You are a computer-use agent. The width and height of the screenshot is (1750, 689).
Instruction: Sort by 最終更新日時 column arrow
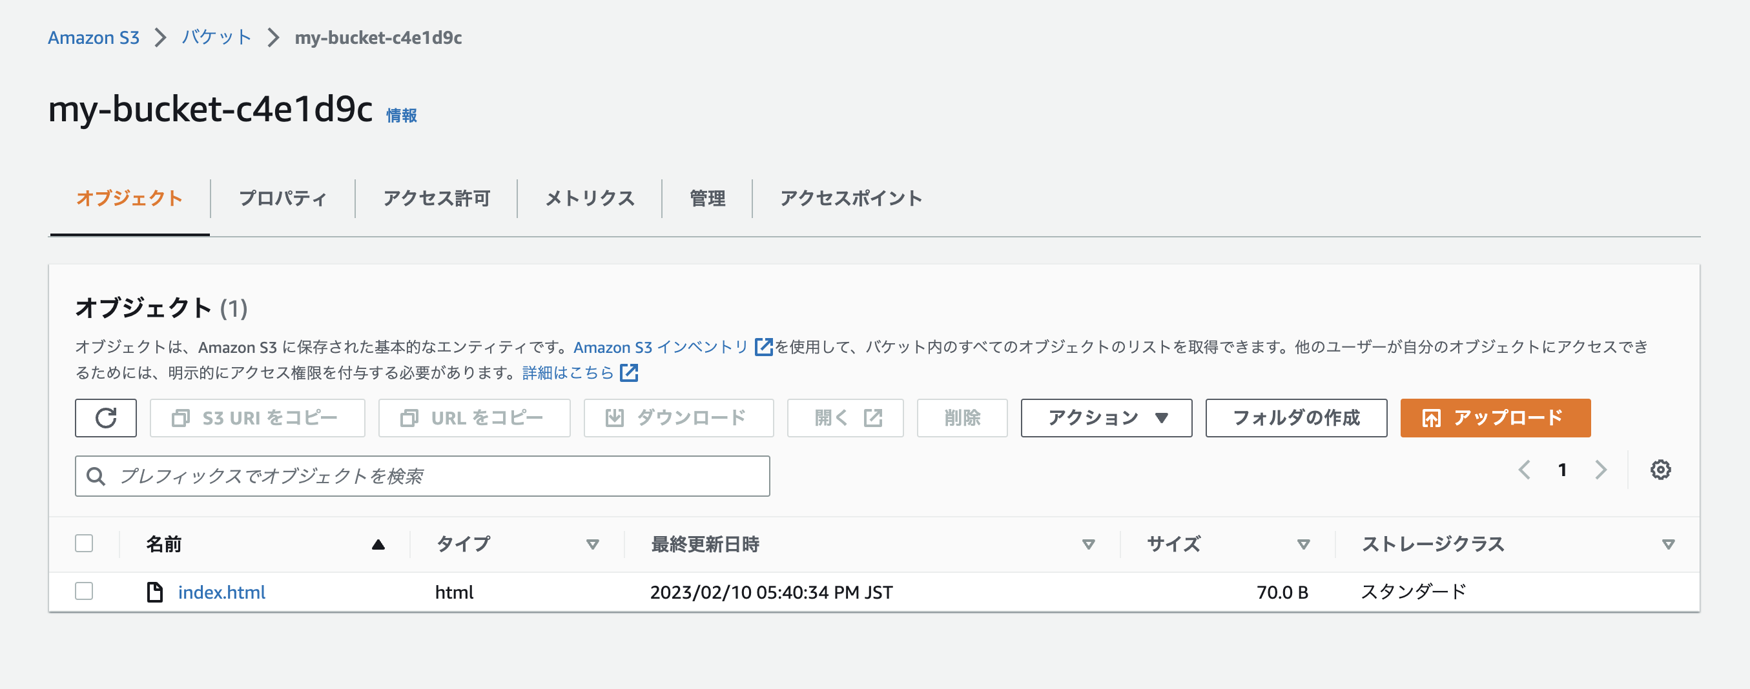pos(1088,544)
